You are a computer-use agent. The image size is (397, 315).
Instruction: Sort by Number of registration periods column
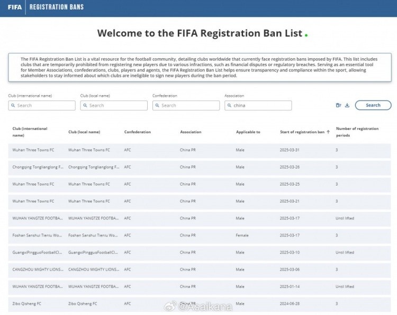[357, 132]
